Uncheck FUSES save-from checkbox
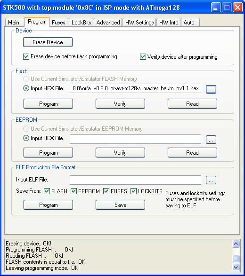The image size is (245, 276). (x=106, y=191)
